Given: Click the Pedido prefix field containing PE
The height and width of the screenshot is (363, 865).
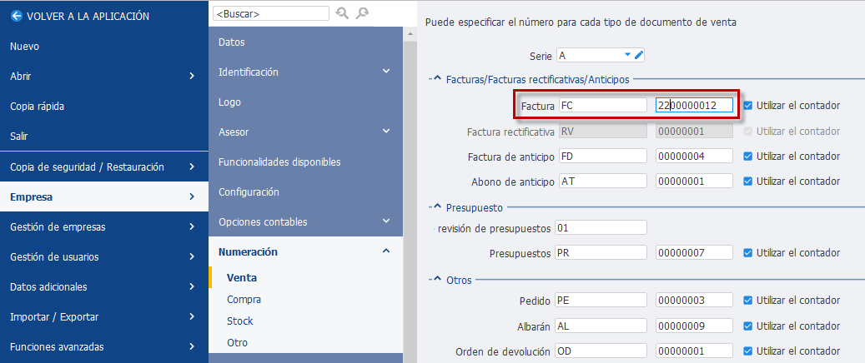Looking at the screenshot, I should pos(602,301).
